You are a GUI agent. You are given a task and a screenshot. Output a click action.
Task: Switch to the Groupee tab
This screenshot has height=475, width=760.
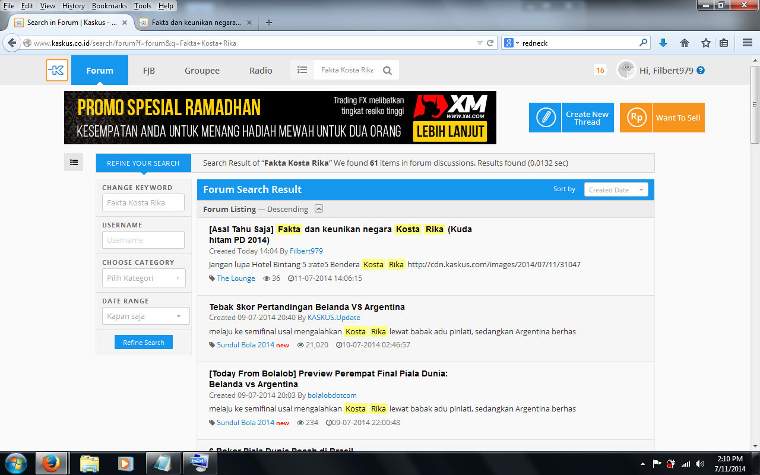(x=202, y=70)
